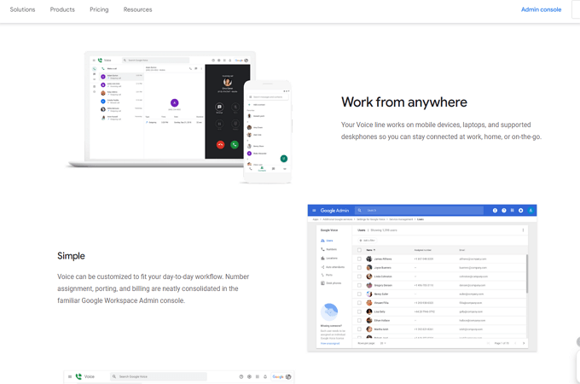Click the Voice phone logo in laptop illustration
Image resolution: width=580 pixels, height=384 pixels.
[100, 60]
